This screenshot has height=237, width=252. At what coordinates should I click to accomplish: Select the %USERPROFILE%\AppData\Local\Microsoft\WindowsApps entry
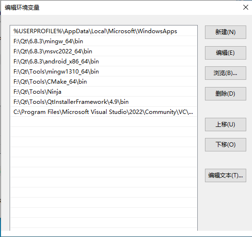(x=104, y=31)
